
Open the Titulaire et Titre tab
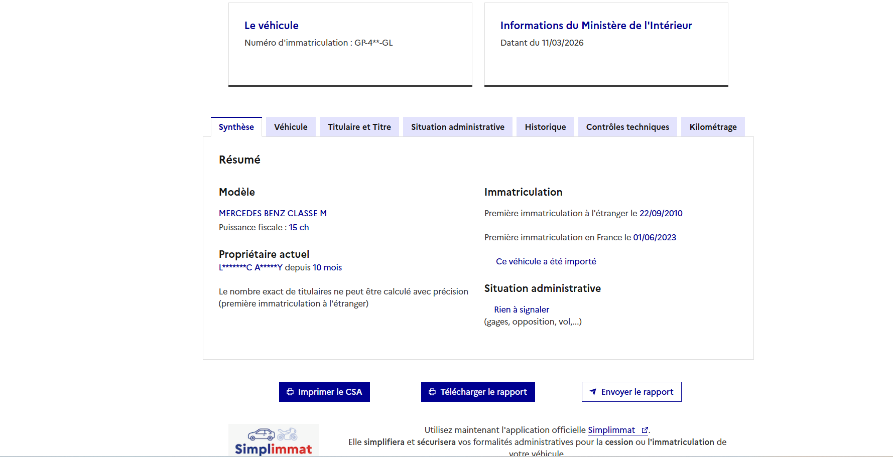pos(359,127)
